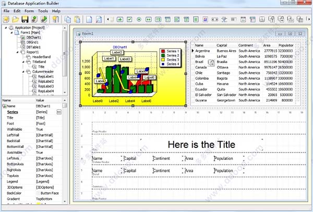Click the lightbulb toolbar icon

coord(55,19)
